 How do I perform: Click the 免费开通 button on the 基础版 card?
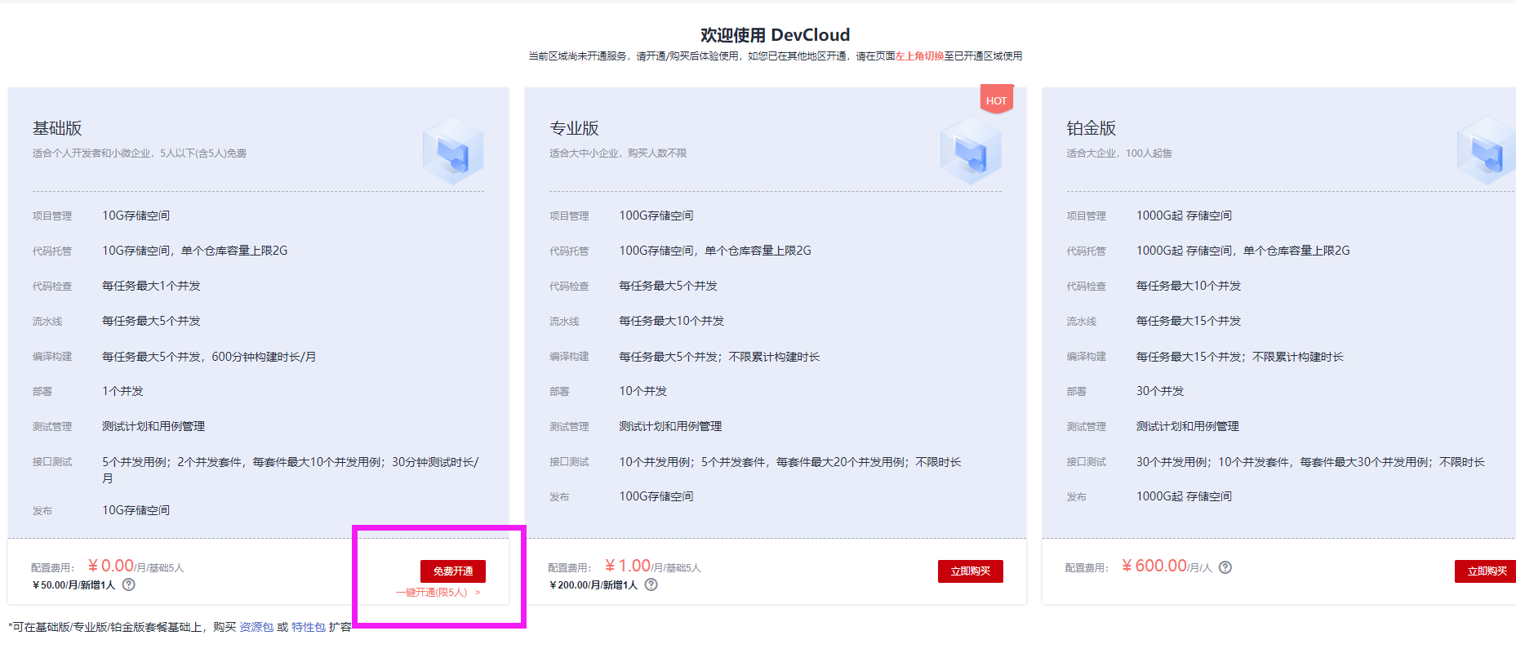click(453, 571)
